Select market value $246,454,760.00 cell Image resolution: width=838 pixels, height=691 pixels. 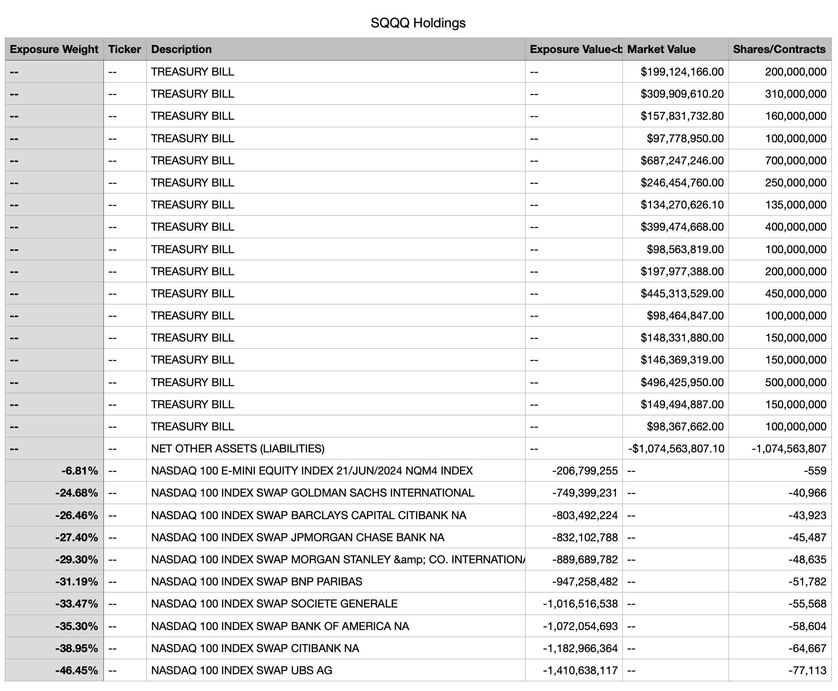point(675,182)
